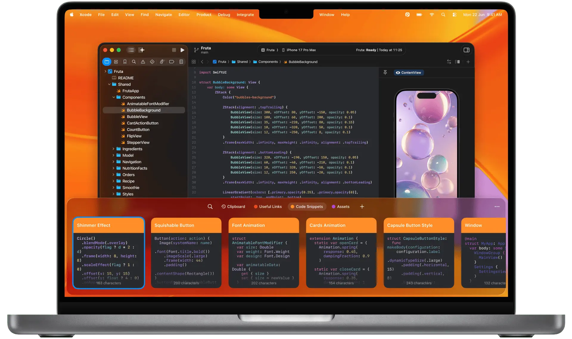Choose the iPhone 17 Pro Max destination
This screenshot has height=339, width=572.
[299, 50]
